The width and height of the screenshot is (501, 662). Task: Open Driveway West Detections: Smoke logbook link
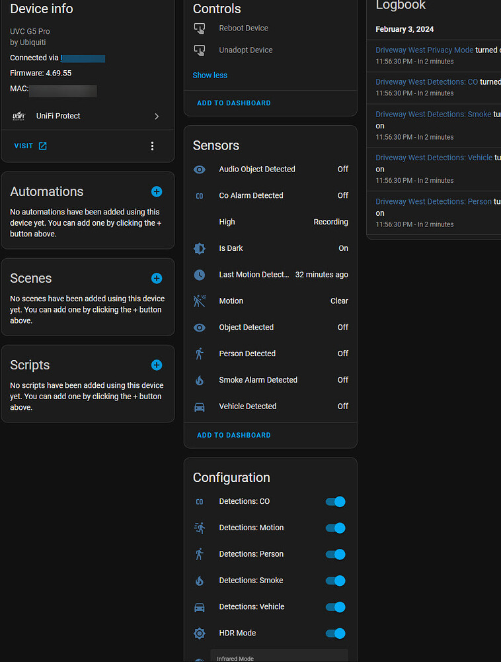433,115
